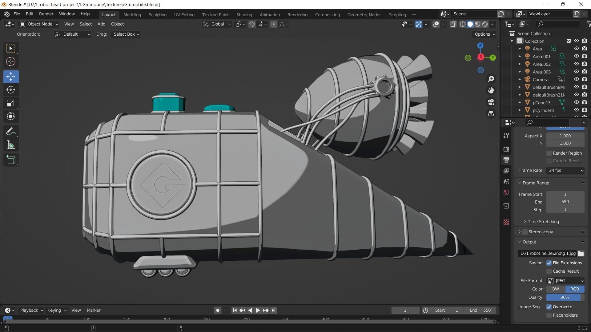Uncheck the File Extensions checkbox

tap(549, 263)
